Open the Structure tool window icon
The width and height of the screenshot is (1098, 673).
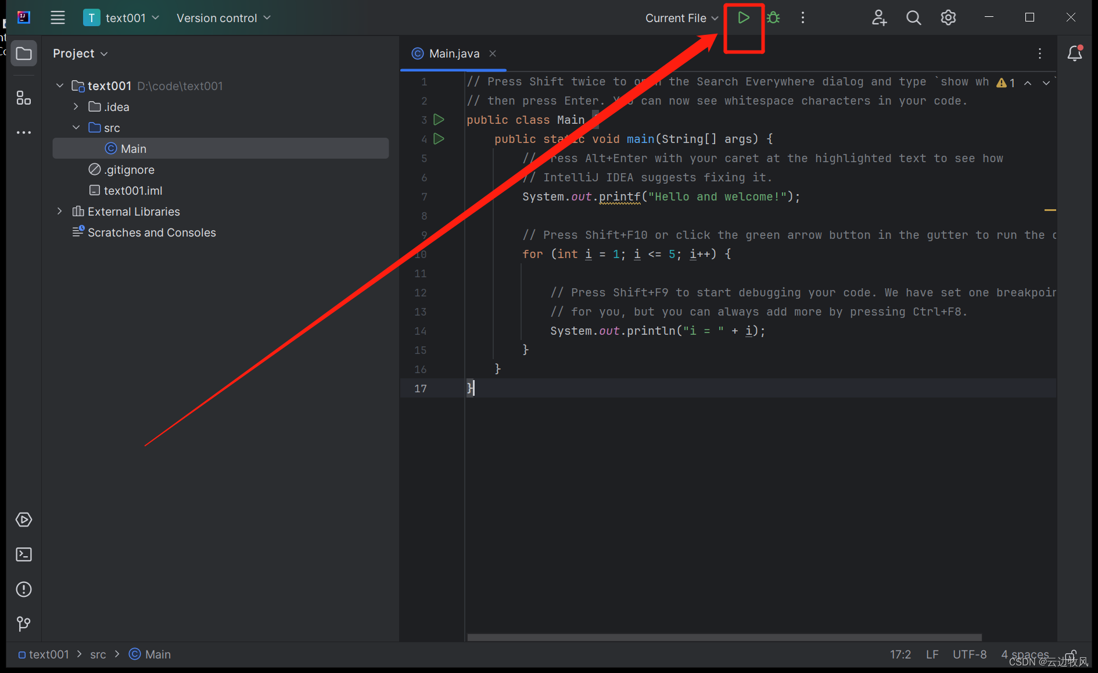click(24, 98)
